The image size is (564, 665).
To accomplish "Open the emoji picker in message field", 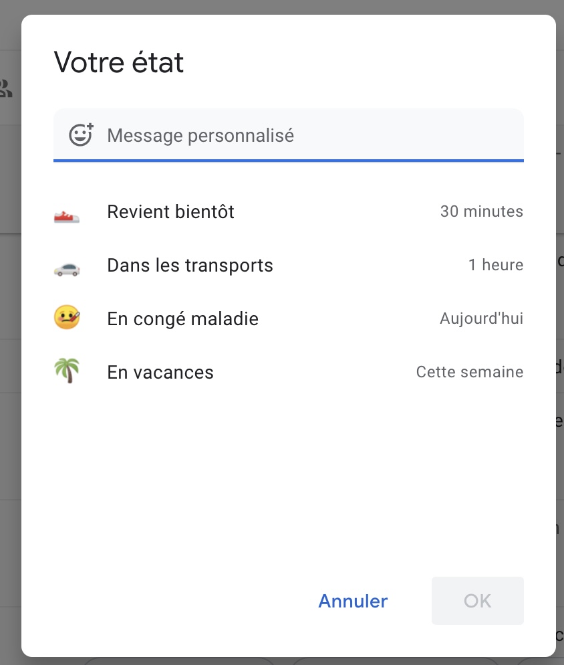I will pyautogui.click(x=81, y=135).
